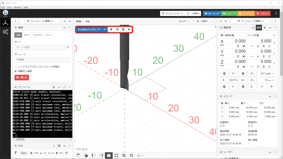Click ホーミング homing button

(x=212, y=14)
